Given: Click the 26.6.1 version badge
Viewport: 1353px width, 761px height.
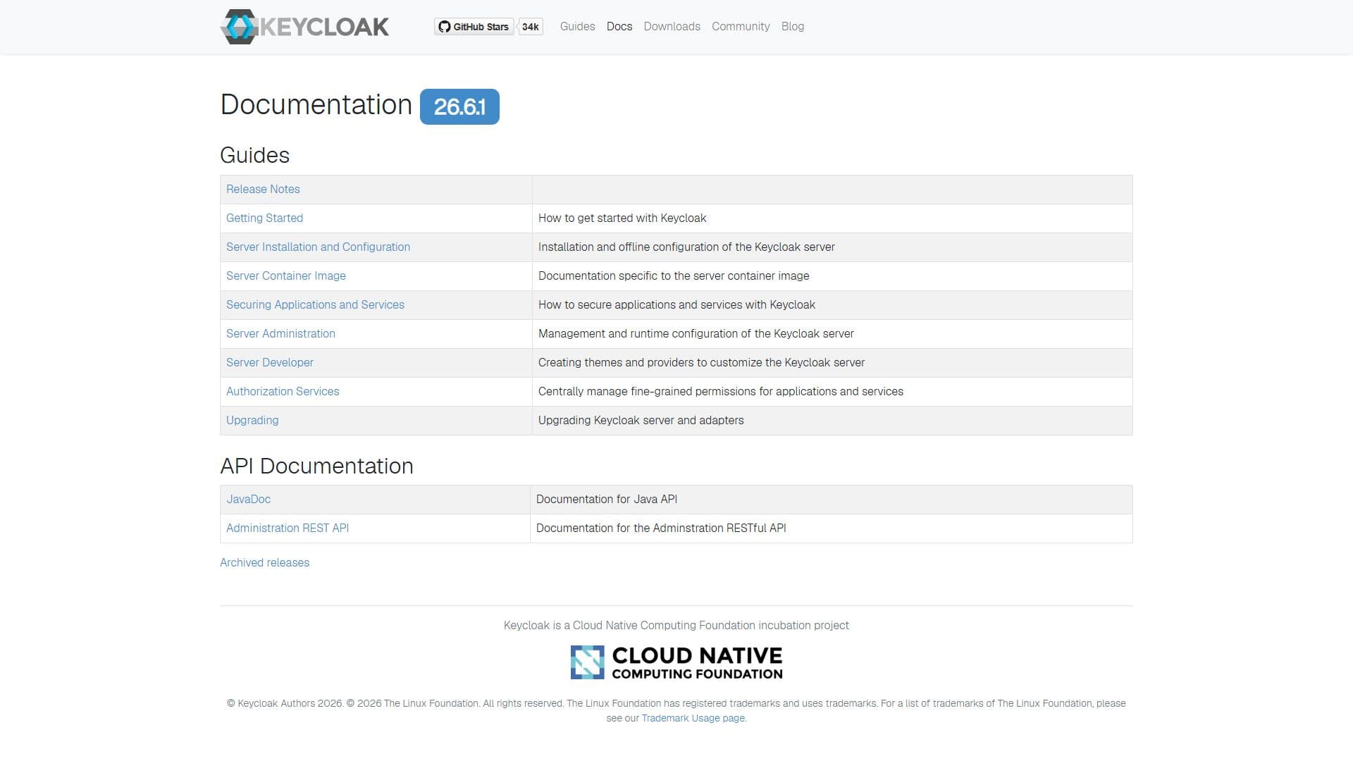Looking at the screenshot, I should click(x=459, y=106).
